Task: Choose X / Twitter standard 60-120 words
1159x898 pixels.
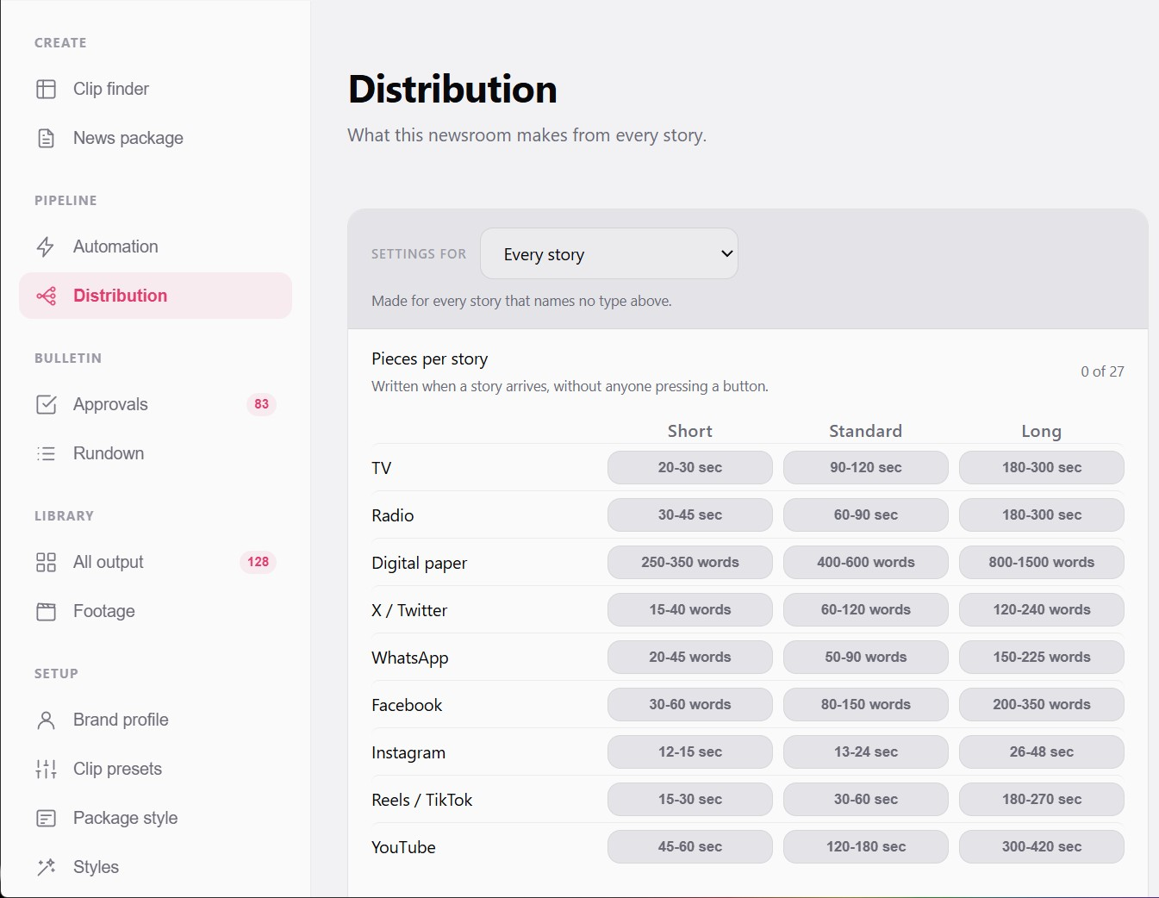Action: pyautogui.click(x=866, y=609)
